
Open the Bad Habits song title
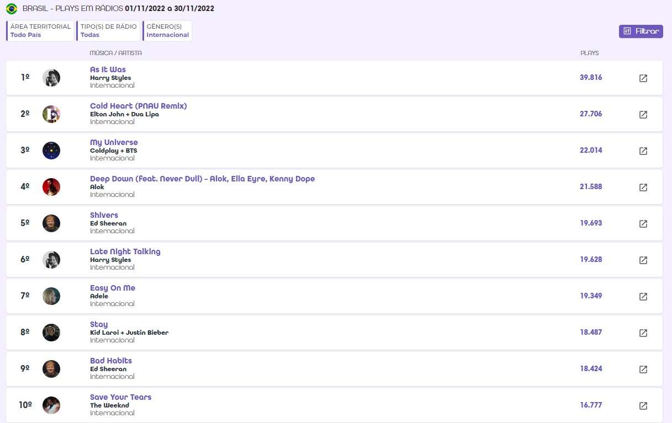click(x=111, y=361)
